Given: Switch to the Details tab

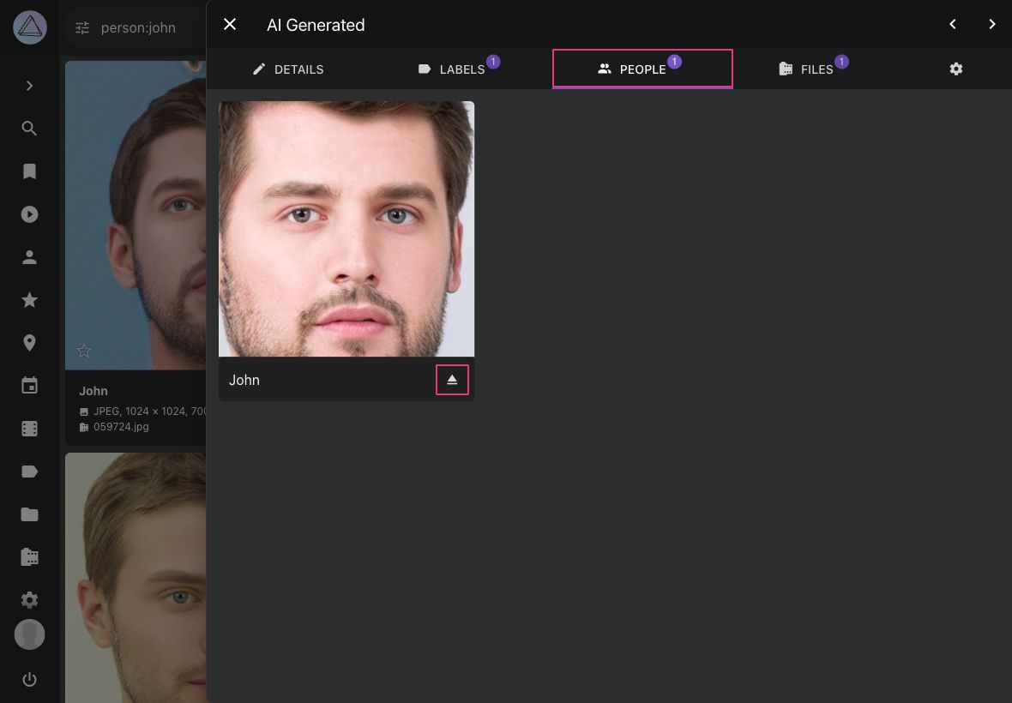Looking at the screenshot, I should [288, 69].
